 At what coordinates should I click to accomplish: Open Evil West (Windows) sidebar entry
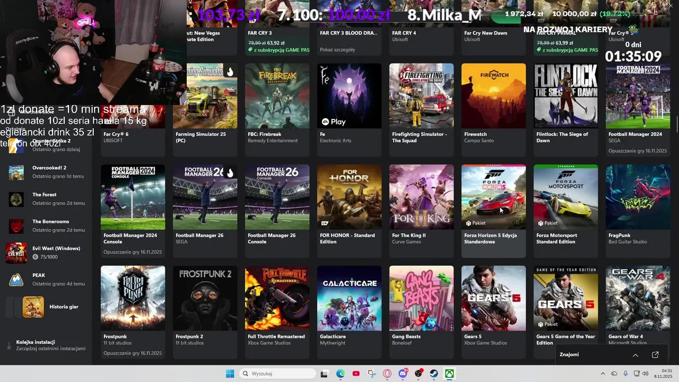47,253
